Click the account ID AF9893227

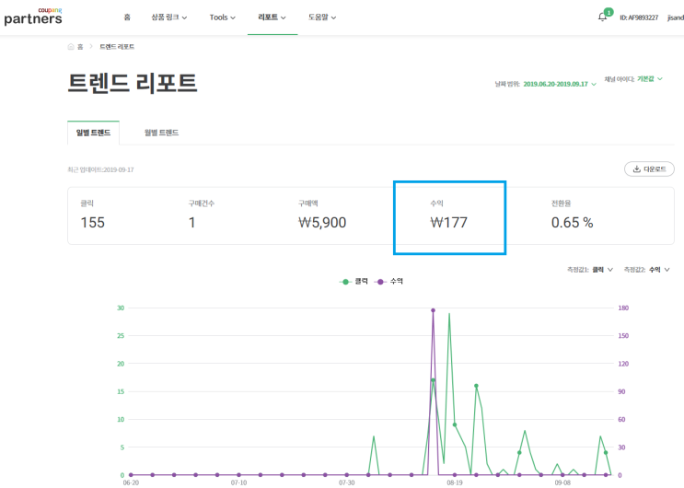pyautogui.click(x=639, y=17)
